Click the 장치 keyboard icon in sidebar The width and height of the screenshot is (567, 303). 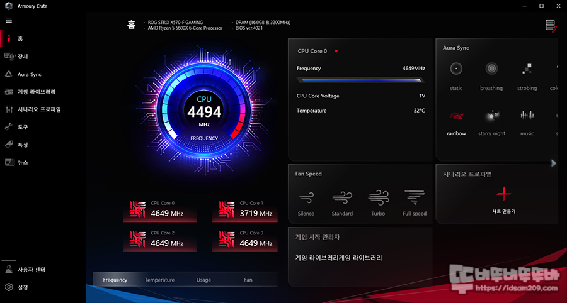click(x=9, y=56)
